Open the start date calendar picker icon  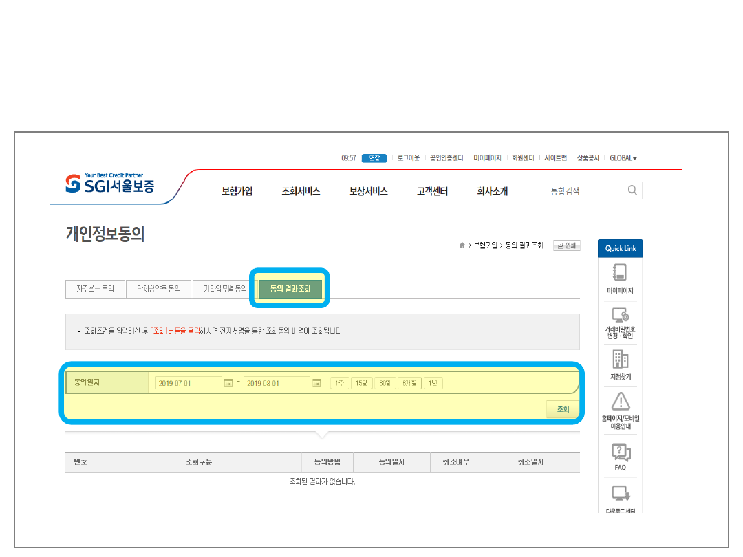coord(228,383)
